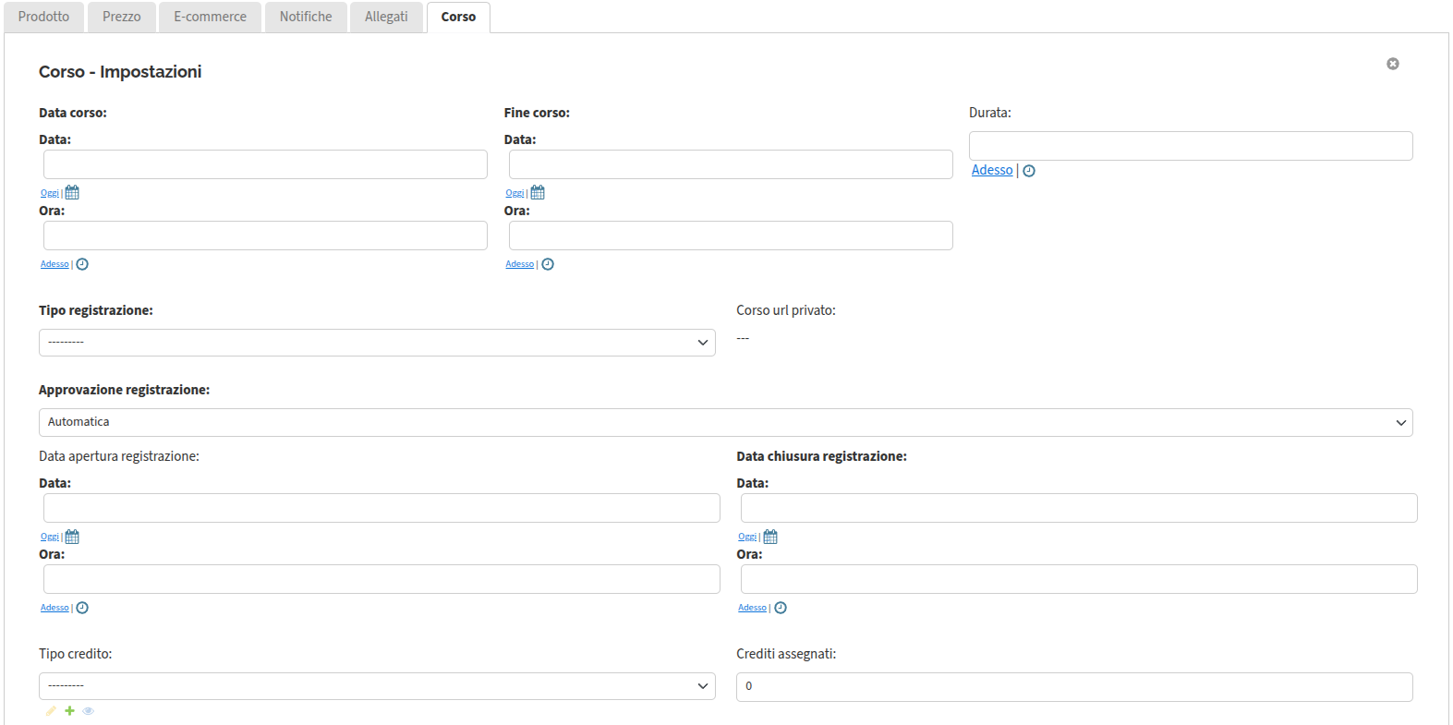Click Oggi link under Data corso date
This screenshot has width=1453, height=725.
[50, 193]
